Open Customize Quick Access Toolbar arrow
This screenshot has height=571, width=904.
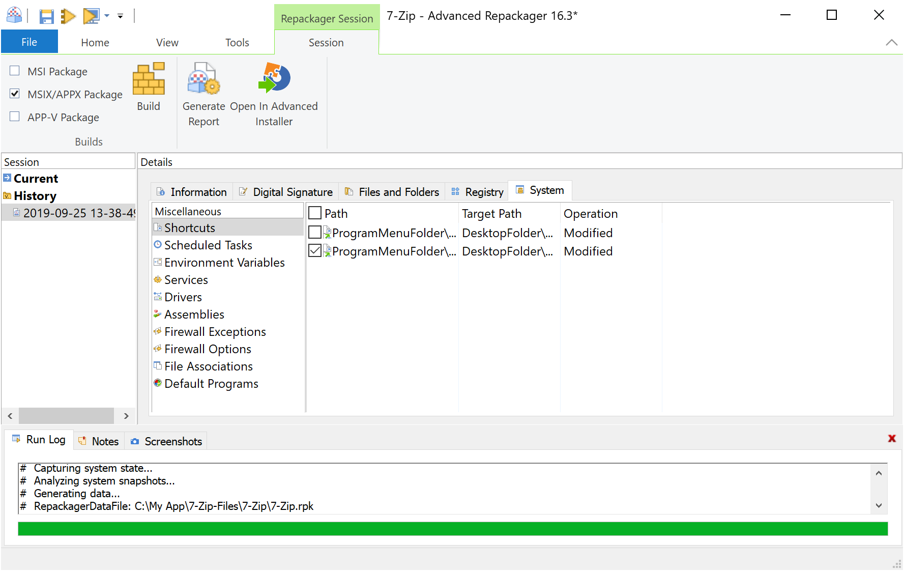pyautogui.click(x=120, y=16)
